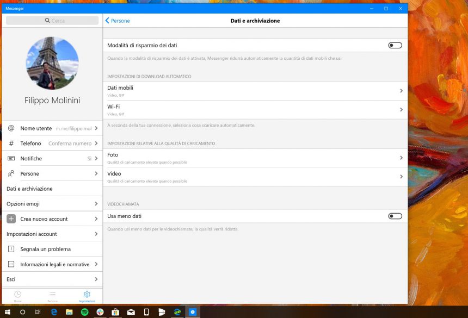
Task: Click the Messenger icon on taskbar
Action: 193,312
